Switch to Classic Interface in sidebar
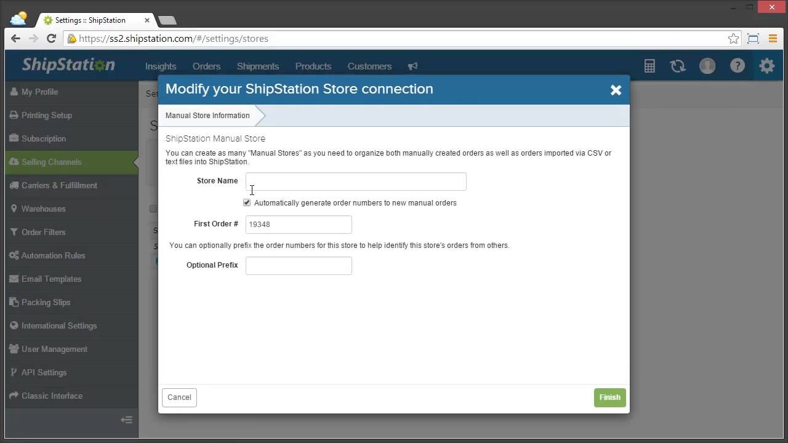 [x=71, y=396]
